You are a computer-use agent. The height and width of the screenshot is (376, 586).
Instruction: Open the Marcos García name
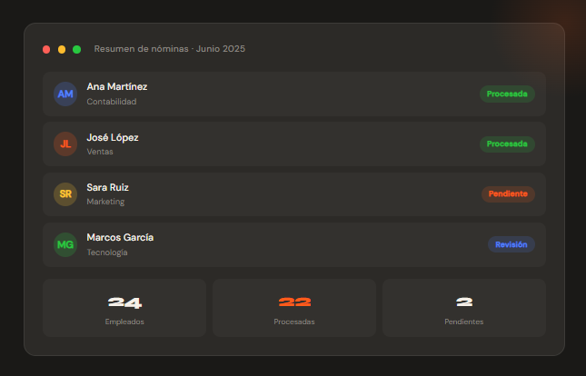[x=120, y=237]
